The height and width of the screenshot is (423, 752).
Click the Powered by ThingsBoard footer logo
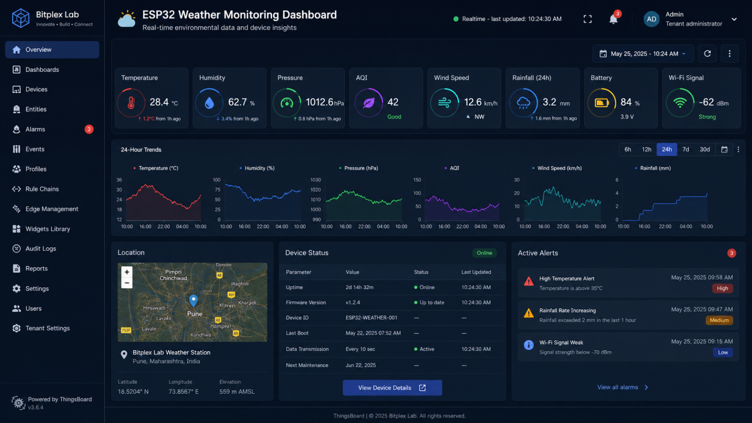(x=18, y=403)
